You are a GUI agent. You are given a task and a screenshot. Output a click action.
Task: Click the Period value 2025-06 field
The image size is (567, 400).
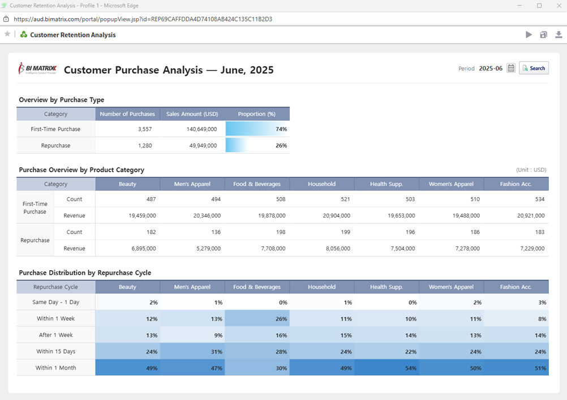(490, 68)
